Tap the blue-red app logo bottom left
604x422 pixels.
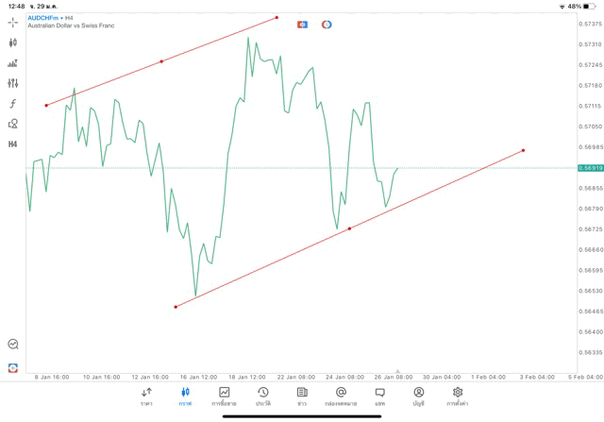point(13,367)
